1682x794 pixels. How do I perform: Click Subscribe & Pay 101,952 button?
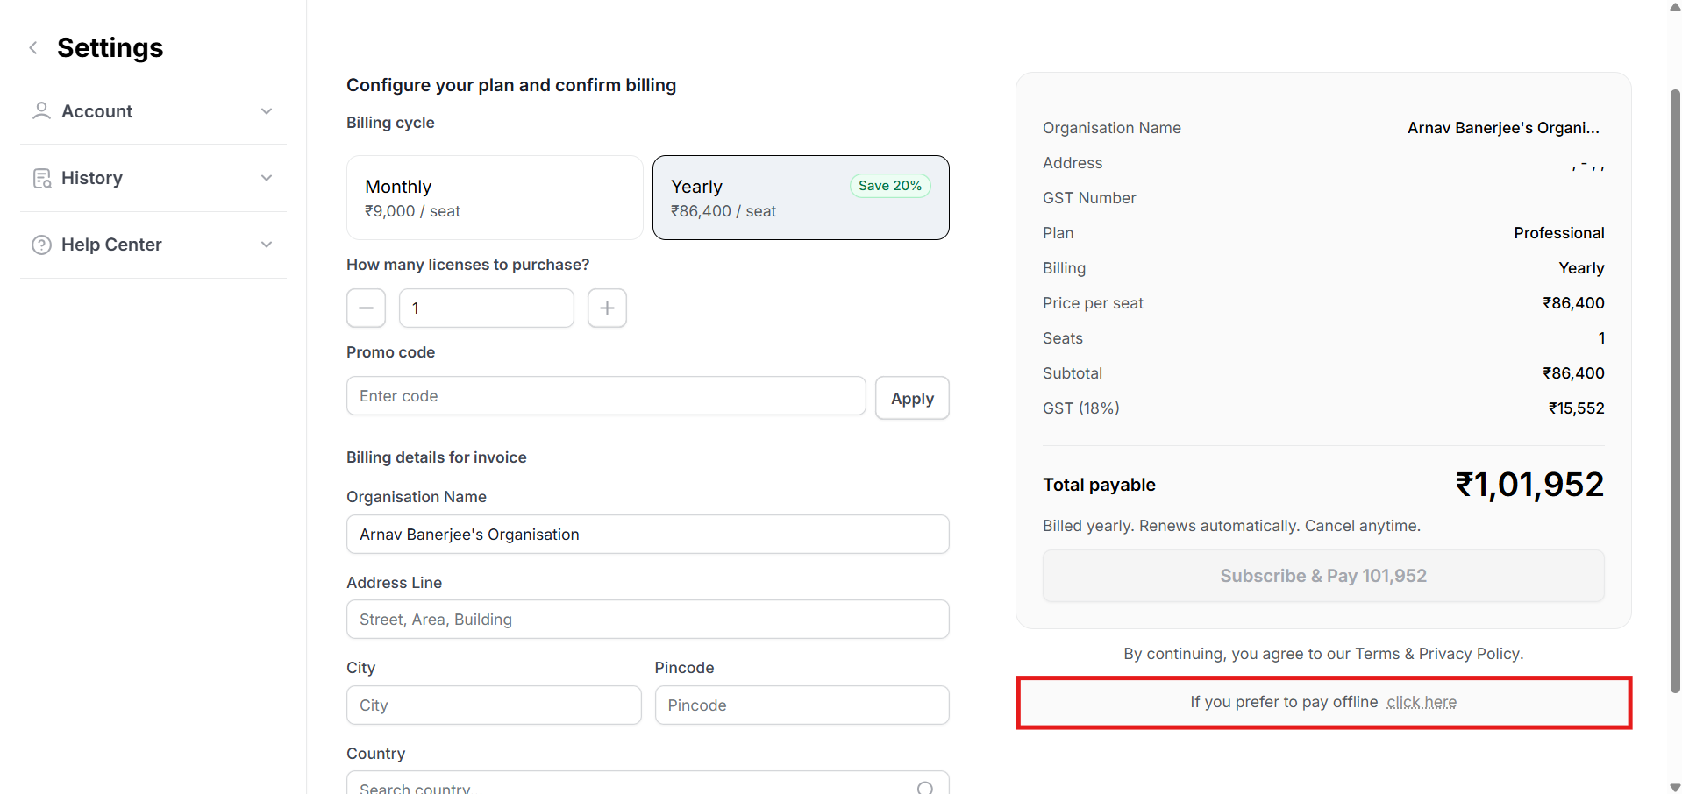[x=1322, y=576]
